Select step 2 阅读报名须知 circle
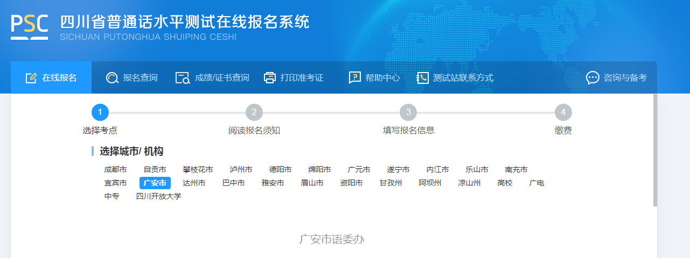The image size is (690, 258). 254,112
